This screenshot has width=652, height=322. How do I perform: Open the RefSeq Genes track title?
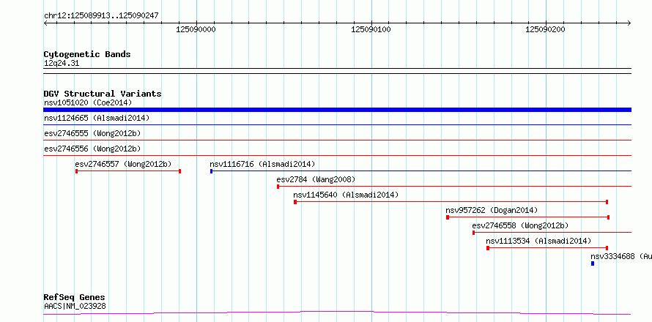(75, 298)
